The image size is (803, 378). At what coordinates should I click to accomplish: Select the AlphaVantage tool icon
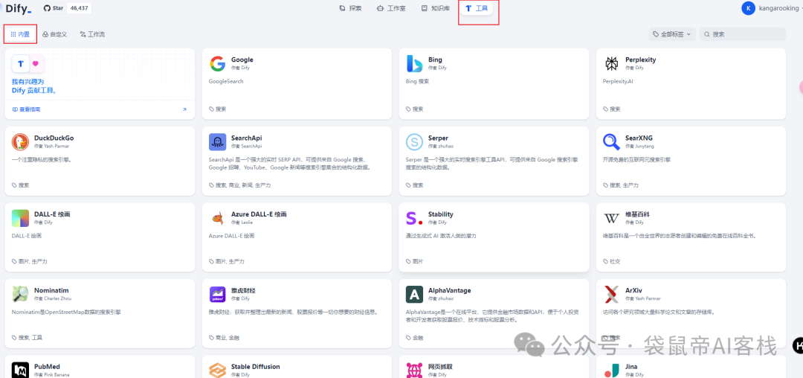click(415, 294)
